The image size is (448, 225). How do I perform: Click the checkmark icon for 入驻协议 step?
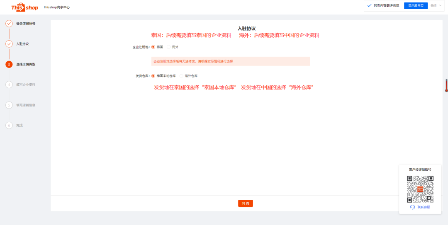coord(9,44)
